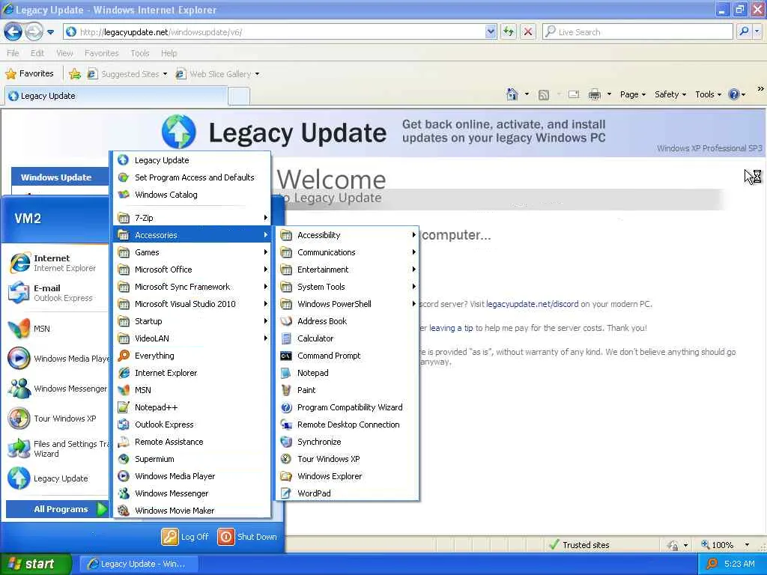
Task: Open the File menu
Action: coord(13,53)
